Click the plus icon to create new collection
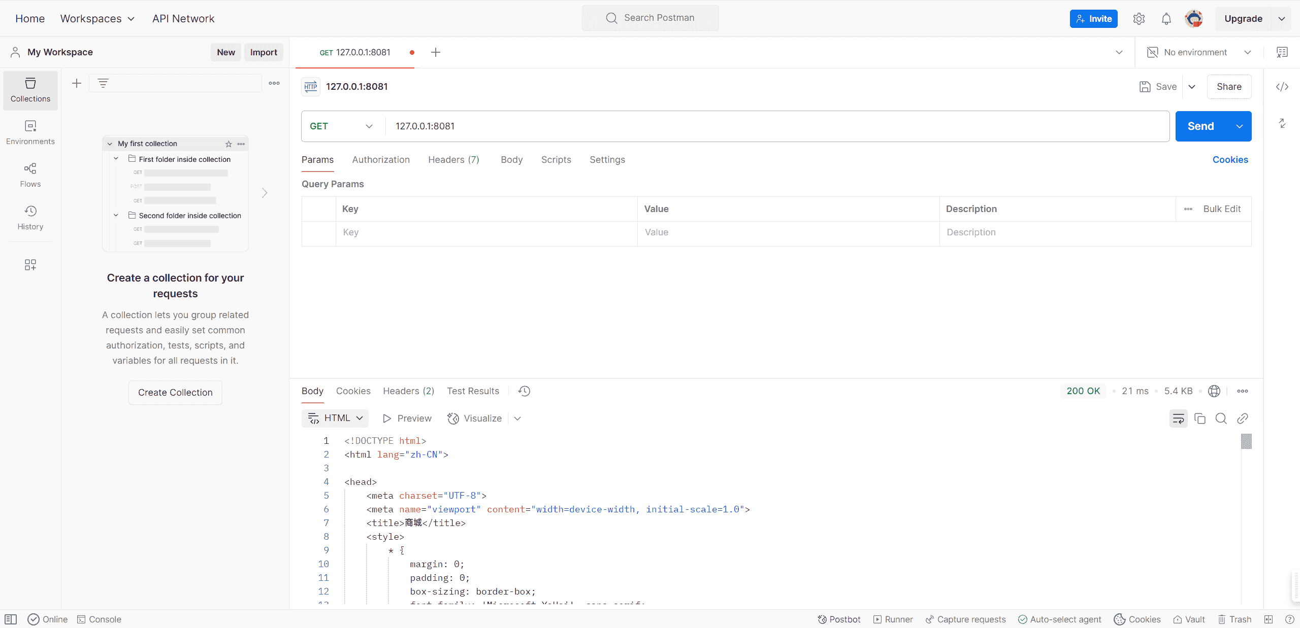Screen dimensions: 1300x628 click(x=77, y=83)
